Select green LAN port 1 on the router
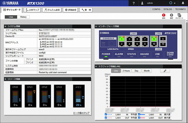 (x=121, y=39)
